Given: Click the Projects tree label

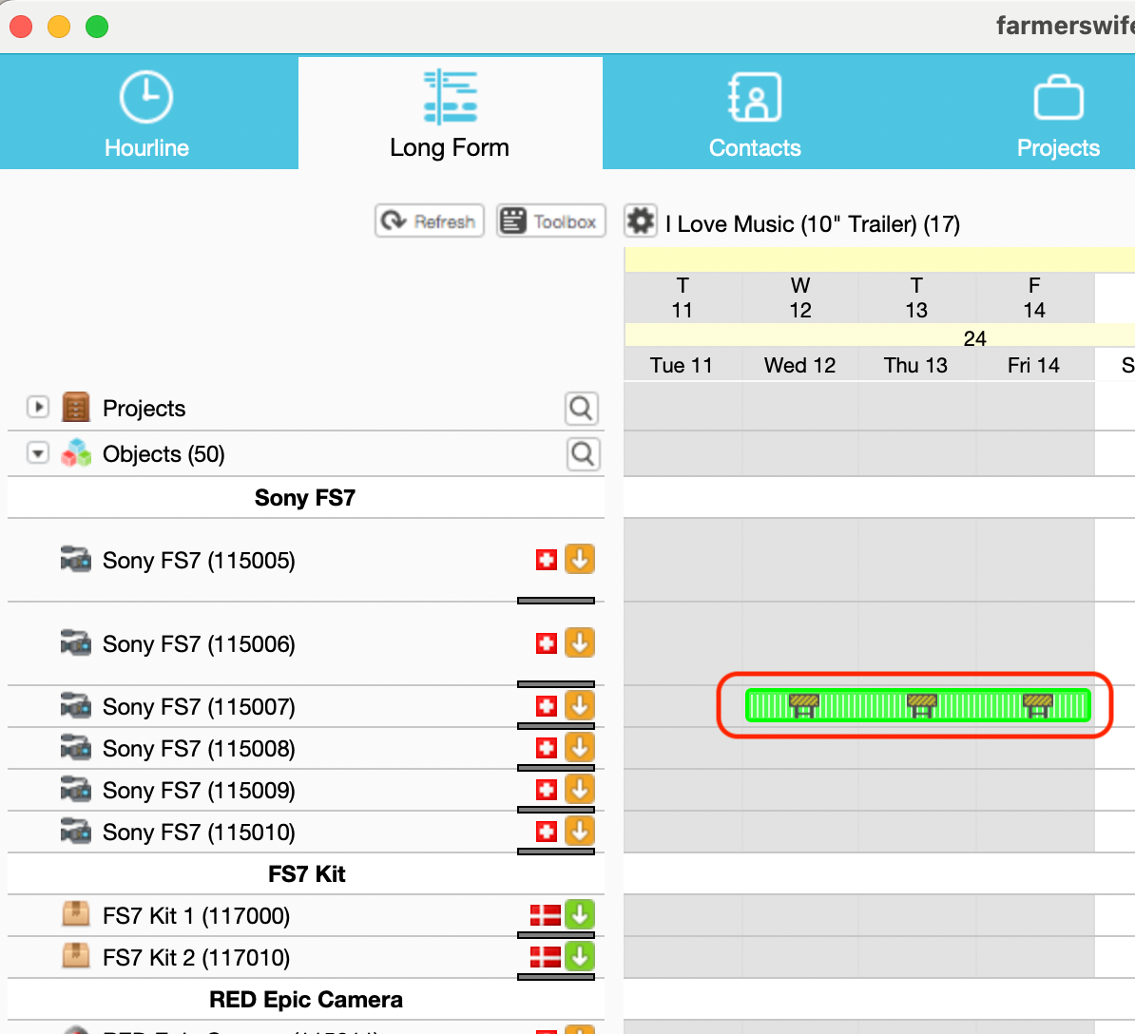Looking at the screenshot, I should point(144,408).
